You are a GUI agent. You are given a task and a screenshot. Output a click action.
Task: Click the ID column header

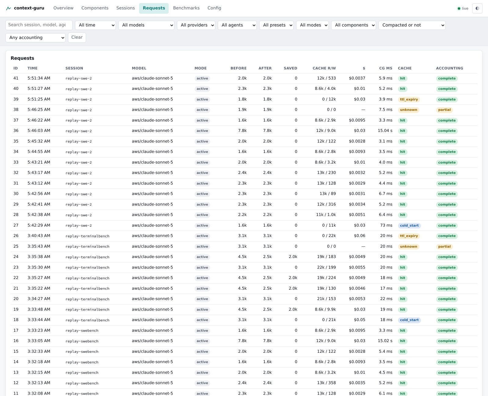tap(16, 68)
